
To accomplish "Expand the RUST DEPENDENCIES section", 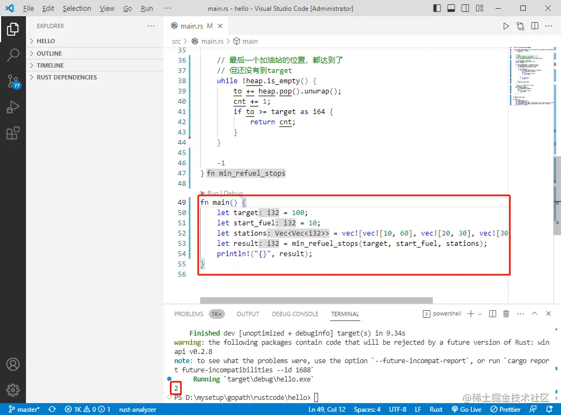I will (x=95, y=77).
